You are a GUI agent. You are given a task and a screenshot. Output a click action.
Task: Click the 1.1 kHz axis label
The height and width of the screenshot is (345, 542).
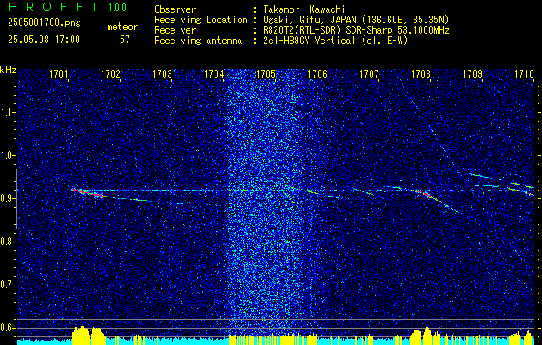coord(8,112)
